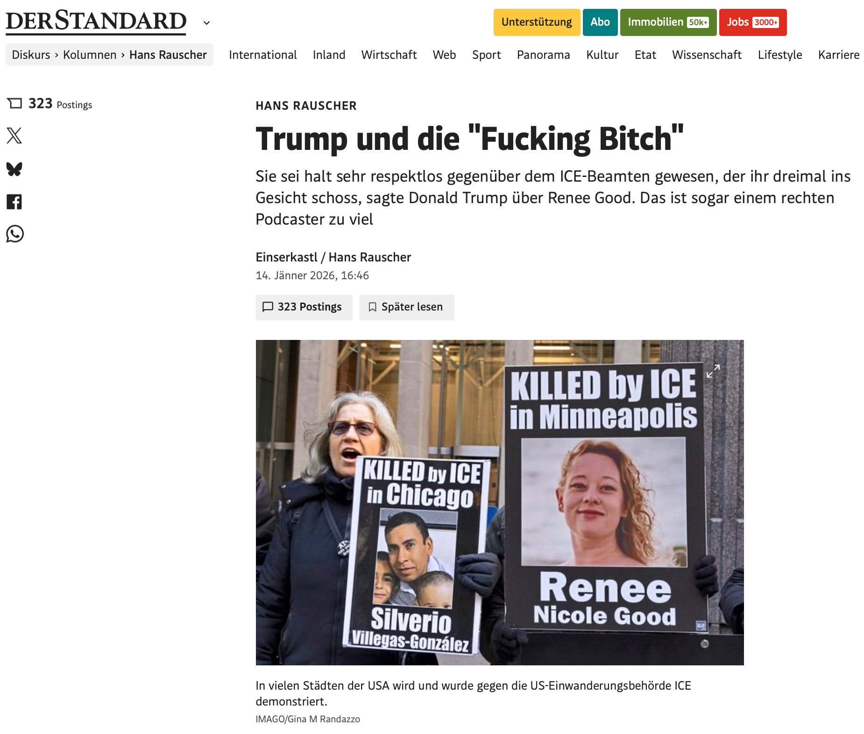864x734 pixels.
Task: Share article on Facebook
Action: point(14,202)
